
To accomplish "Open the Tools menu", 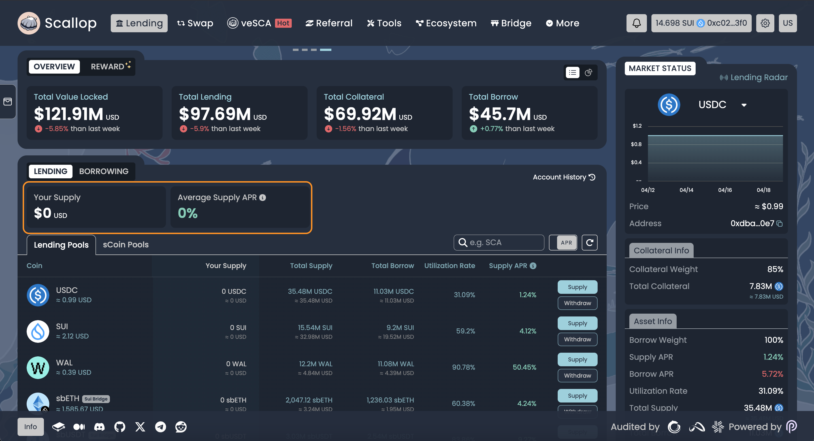I will click(384, 23).
